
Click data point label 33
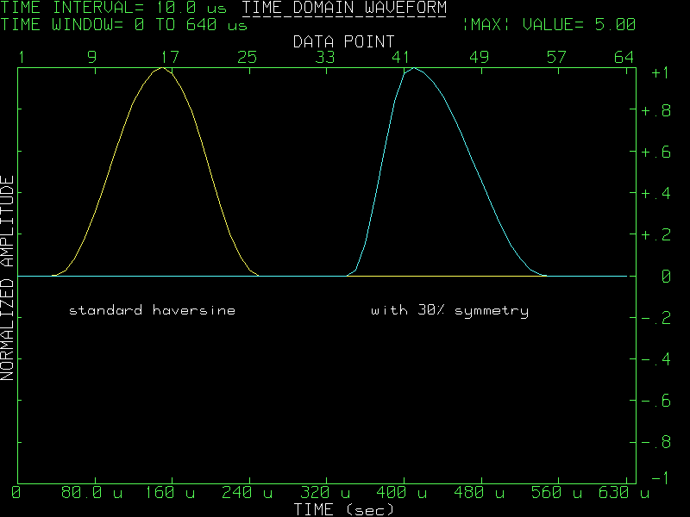325,58
